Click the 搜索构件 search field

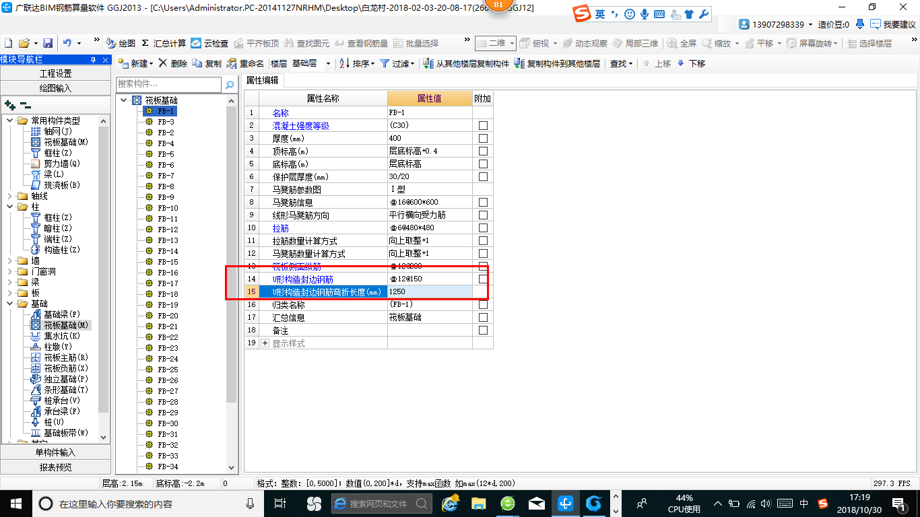pos(168,85)
